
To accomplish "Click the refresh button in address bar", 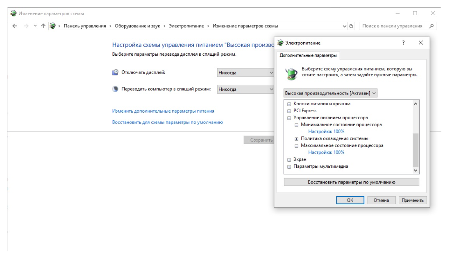I will coord(351,26).
